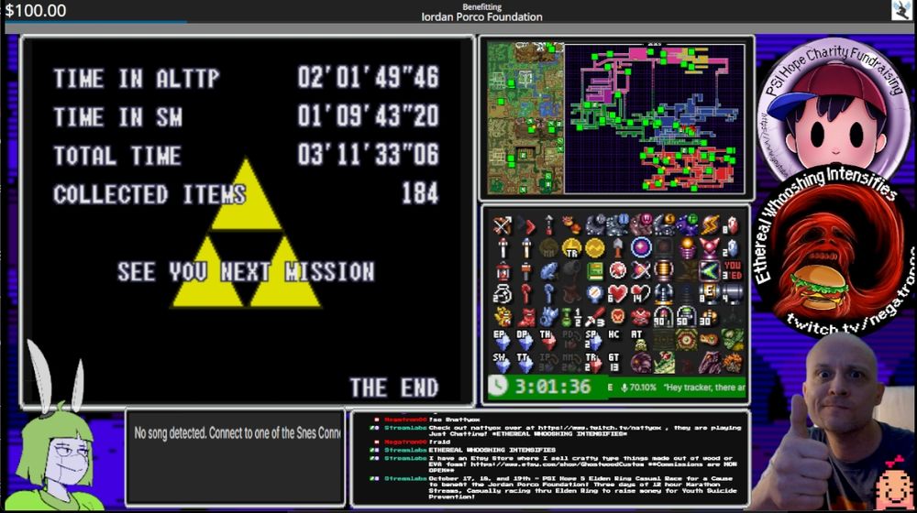Image resolution: width=917 pixels, height=513 pixels.
Task: Click the yellow Screw Attack lightning icon
Action: pos(711,225)
